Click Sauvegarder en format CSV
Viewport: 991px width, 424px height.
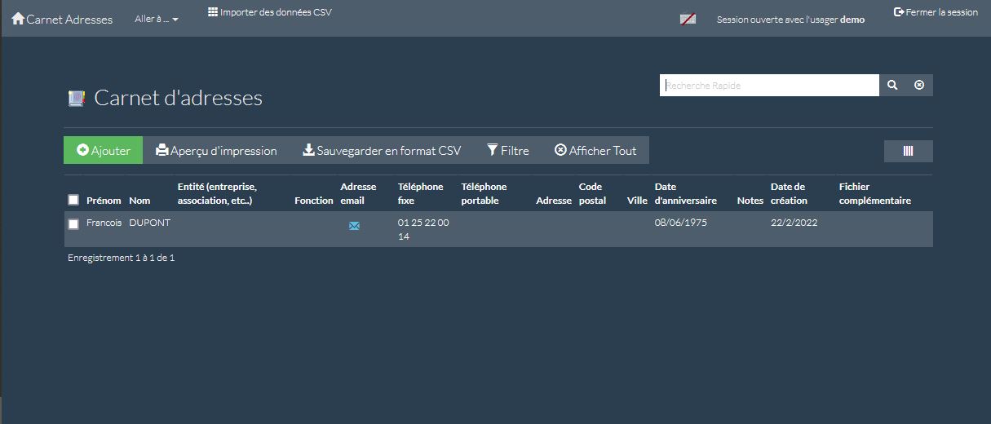pyautogui.click(x=382, y=150)
